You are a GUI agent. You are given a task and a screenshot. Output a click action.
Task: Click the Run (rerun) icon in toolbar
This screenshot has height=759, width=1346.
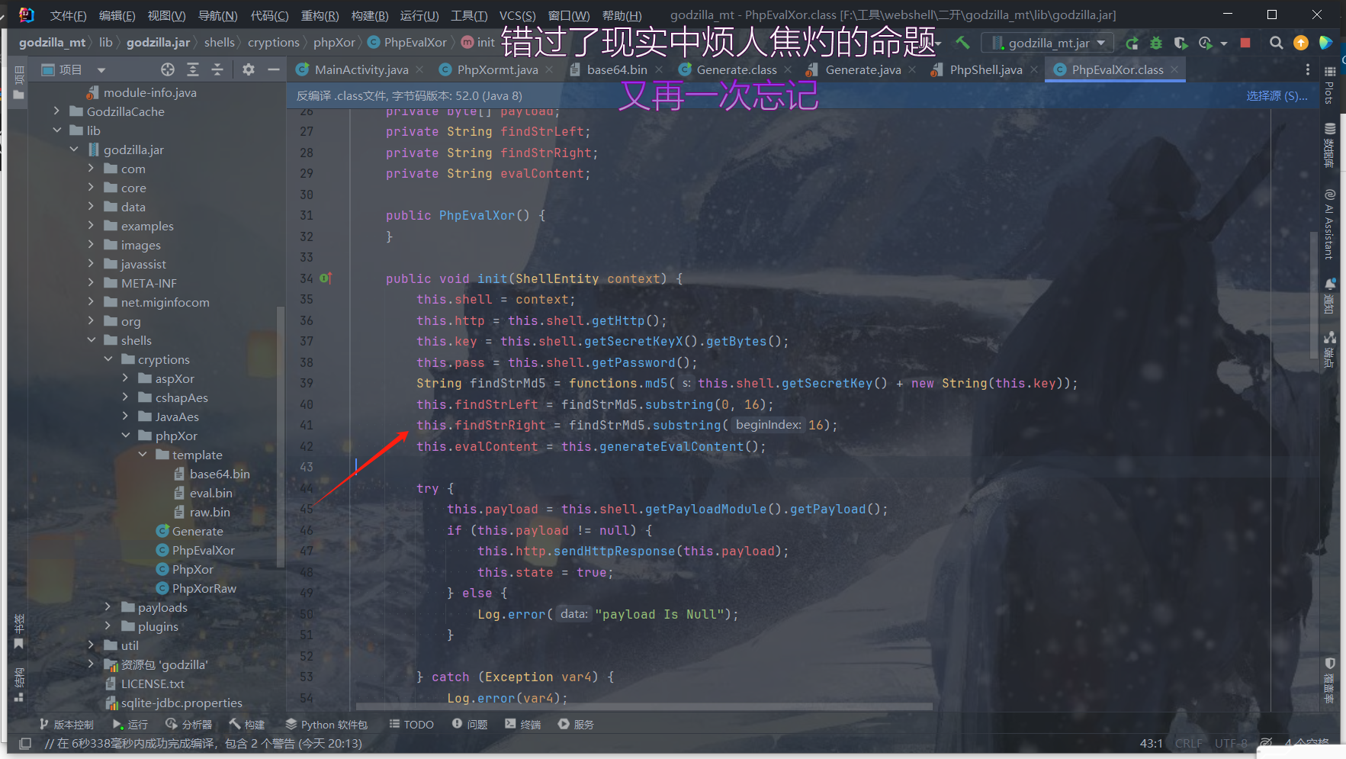[1132, 43]
